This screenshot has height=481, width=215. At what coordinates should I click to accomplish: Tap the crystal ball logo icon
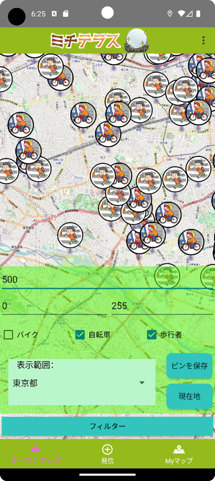(137, 40)
